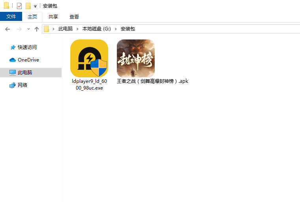Navigate to 此电脑 in the address bar
The width and height of the screenshot is (300, 202).
[x=66, y=29]
